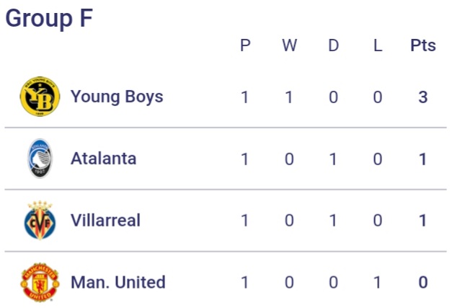Click the P (played) column header
452x308 pixels.
(245, 45)
